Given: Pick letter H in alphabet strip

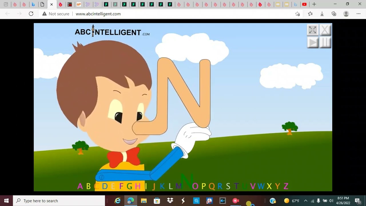Looking at the screenshot, I should [138, 187].
